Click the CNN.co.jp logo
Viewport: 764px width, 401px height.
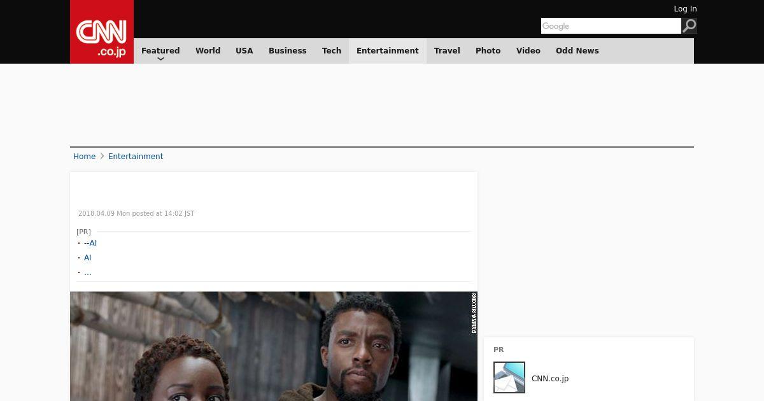(102, 32)
